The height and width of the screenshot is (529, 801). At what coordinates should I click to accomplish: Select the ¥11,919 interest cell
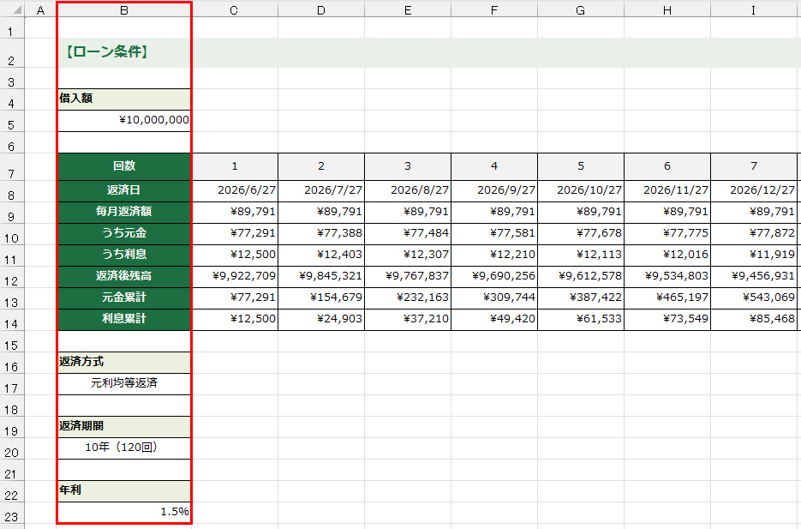(754, 255)
